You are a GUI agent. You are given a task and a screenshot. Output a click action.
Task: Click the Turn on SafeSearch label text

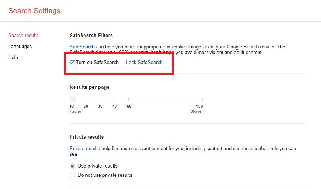(x=97, y=63)
